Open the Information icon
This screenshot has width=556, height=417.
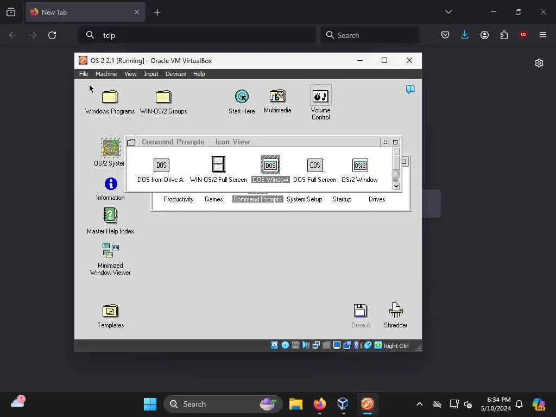(111, 184)
